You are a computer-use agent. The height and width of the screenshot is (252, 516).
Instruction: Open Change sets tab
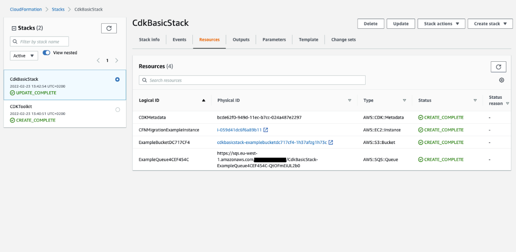click(x=344, y=40)
